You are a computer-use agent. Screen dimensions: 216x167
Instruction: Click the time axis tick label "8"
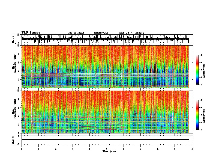point(158,149)
